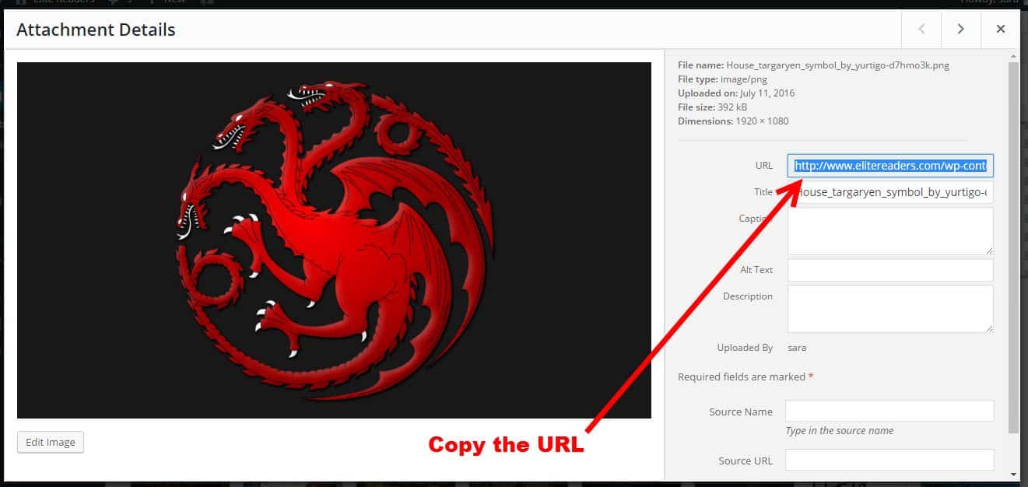
Task: Click the scrollbar up arrow
Action: [x=1013, y=56]
